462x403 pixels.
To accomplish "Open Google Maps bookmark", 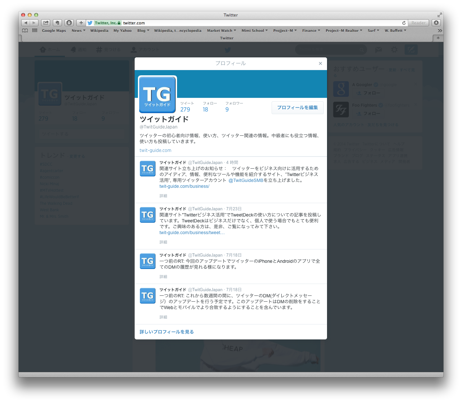I will [x=54, y=31].
